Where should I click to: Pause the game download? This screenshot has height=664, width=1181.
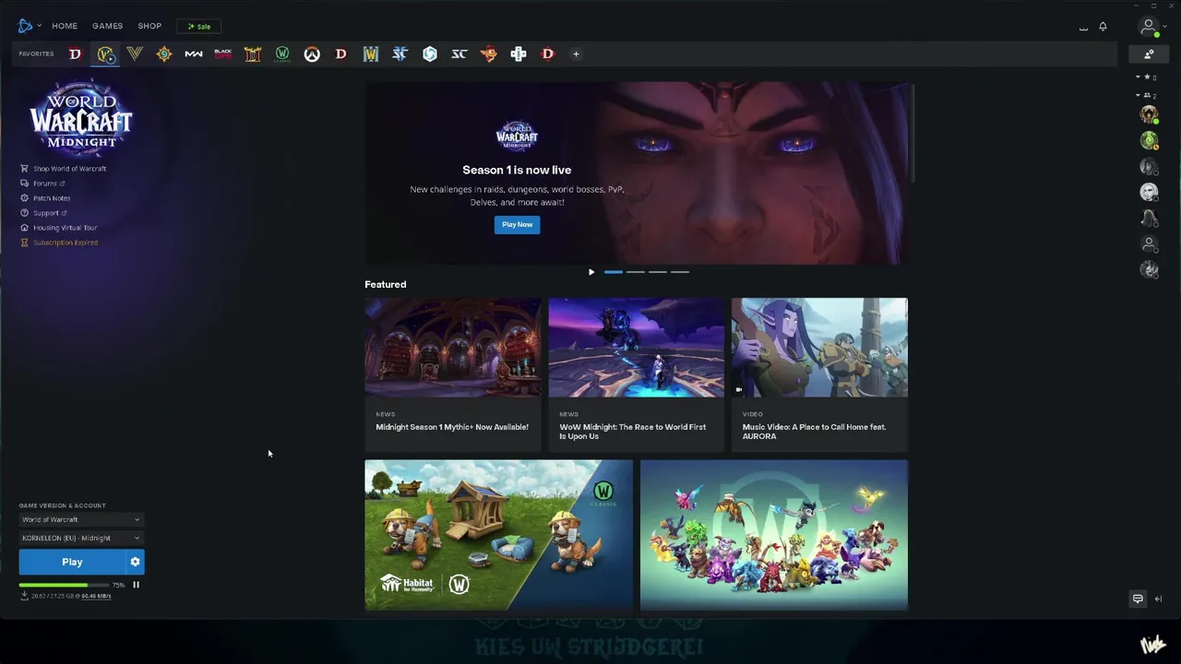(136, 585)
